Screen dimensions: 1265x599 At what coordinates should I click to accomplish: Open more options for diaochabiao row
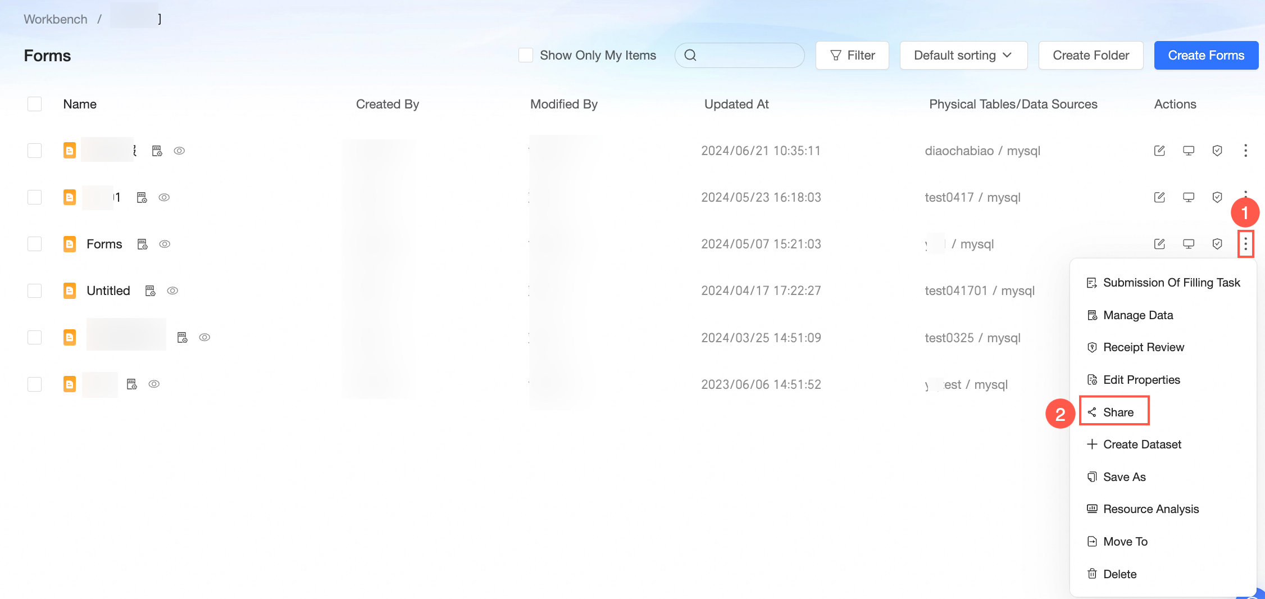[x=1245, y=151]
